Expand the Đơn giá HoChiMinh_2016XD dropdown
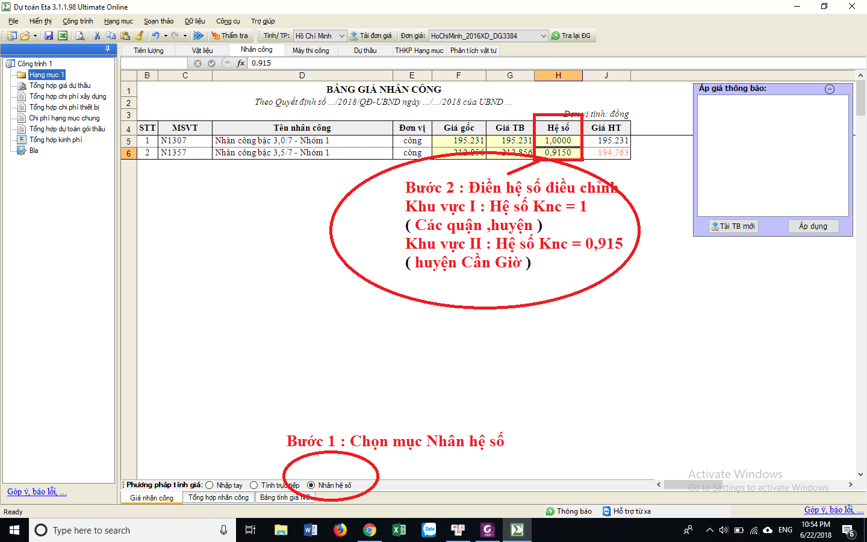 click(543, 36)
